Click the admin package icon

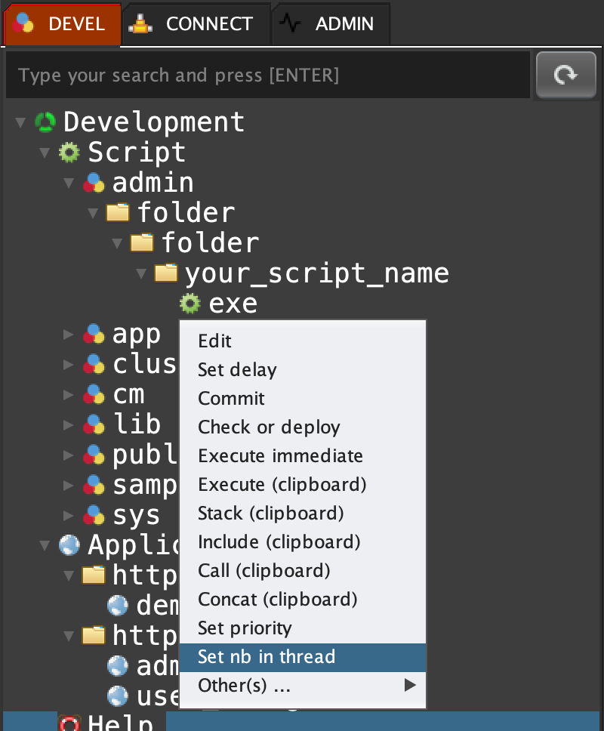[x=94, y=183]
